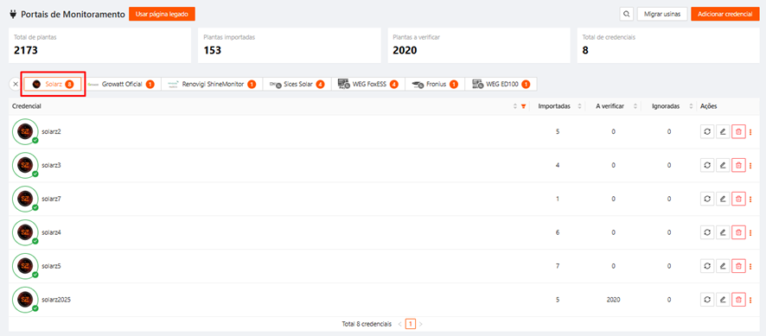Screen dimensions: 766x336
Task: Sync the solarz3 credential
Action: tap(707, 166)
